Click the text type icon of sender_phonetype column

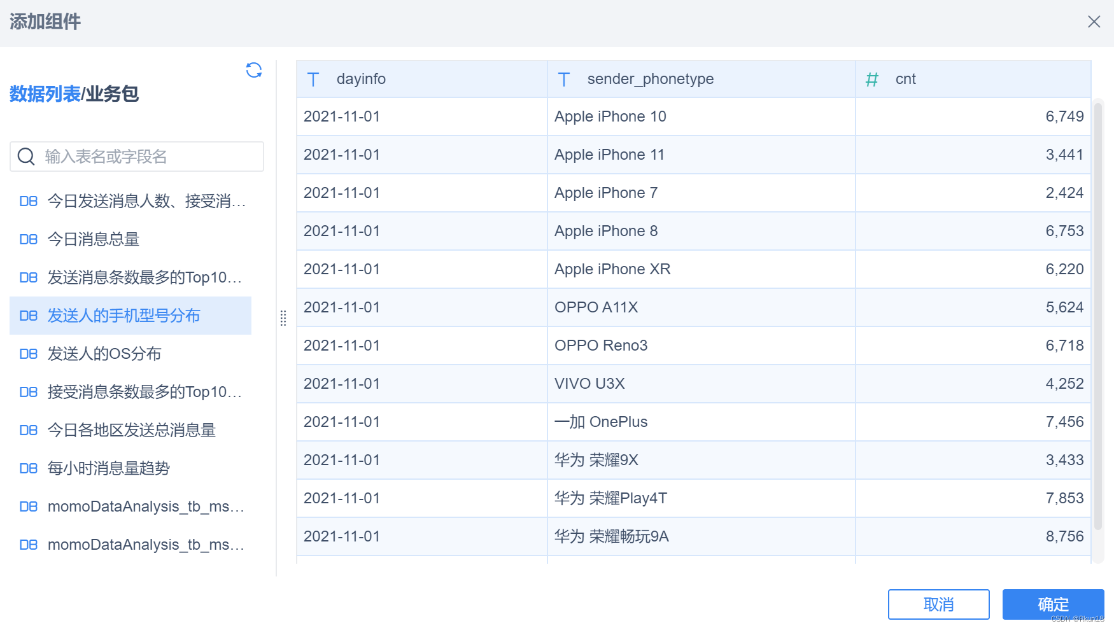click(564, 80)
